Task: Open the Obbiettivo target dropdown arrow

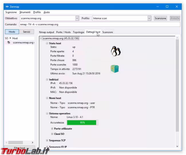Action: coord(77,18)
